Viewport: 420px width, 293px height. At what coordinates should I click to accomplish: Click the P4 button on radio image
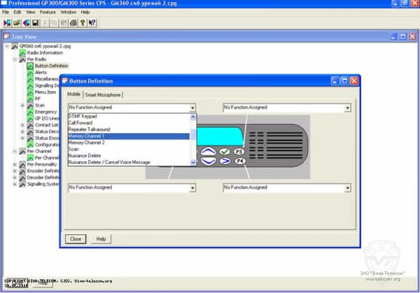pos(240,161)
